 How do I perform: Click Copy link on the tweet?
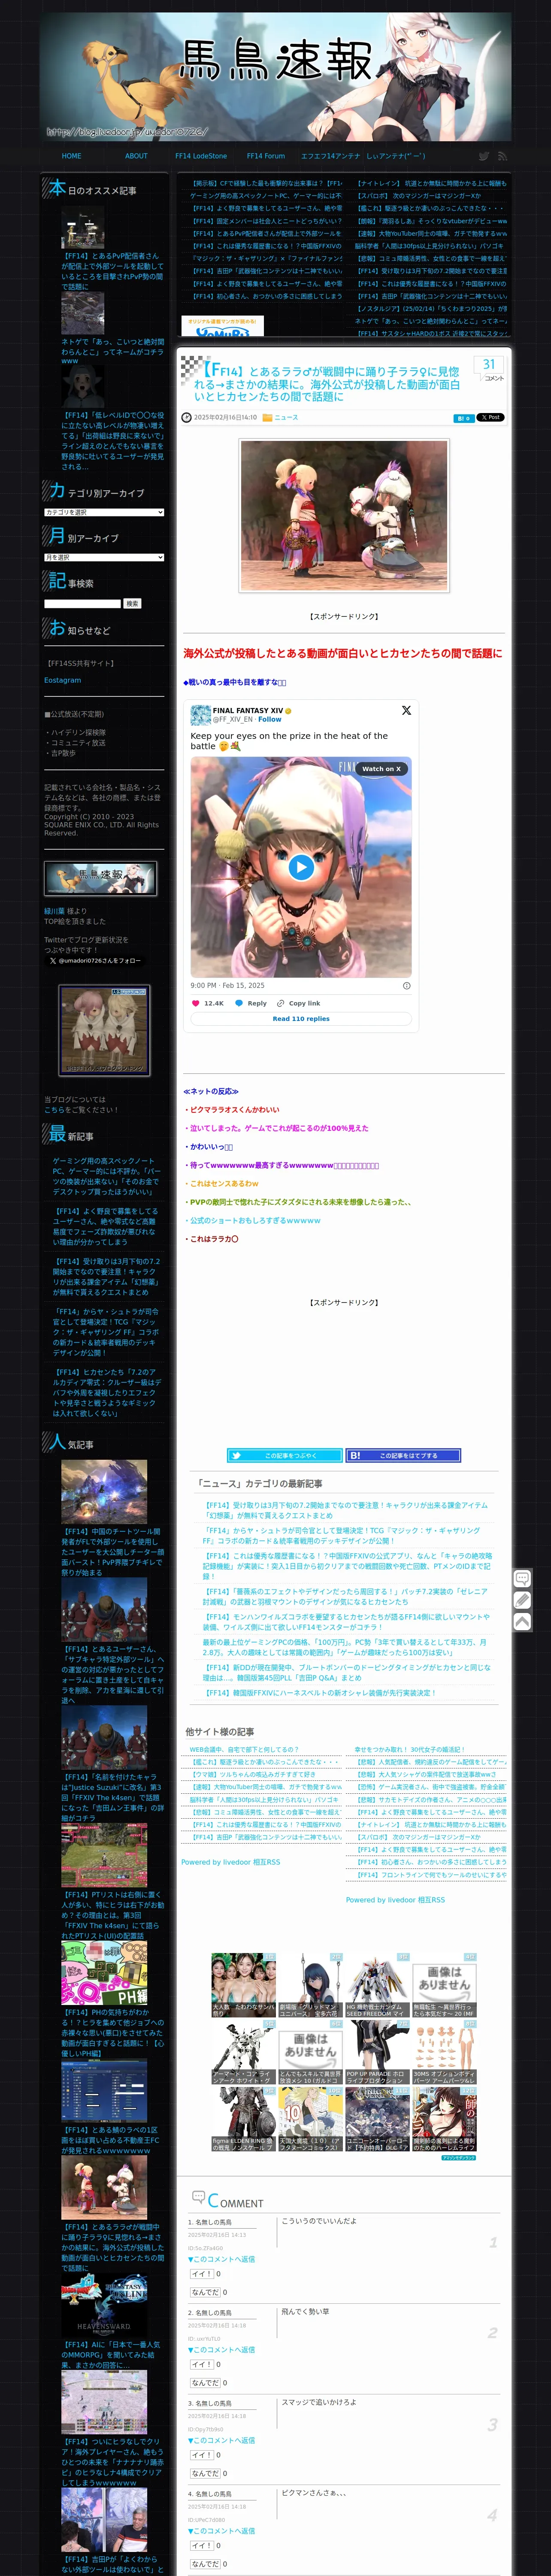point(299,1003)
